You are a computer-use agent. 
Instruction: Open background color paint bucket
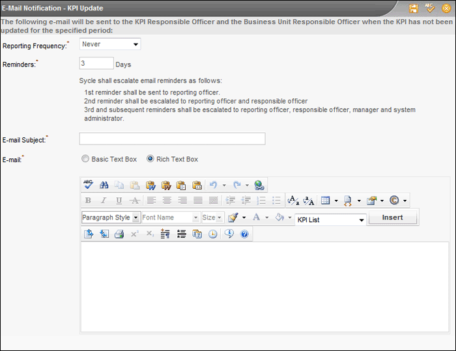click(x=279, y=217)
